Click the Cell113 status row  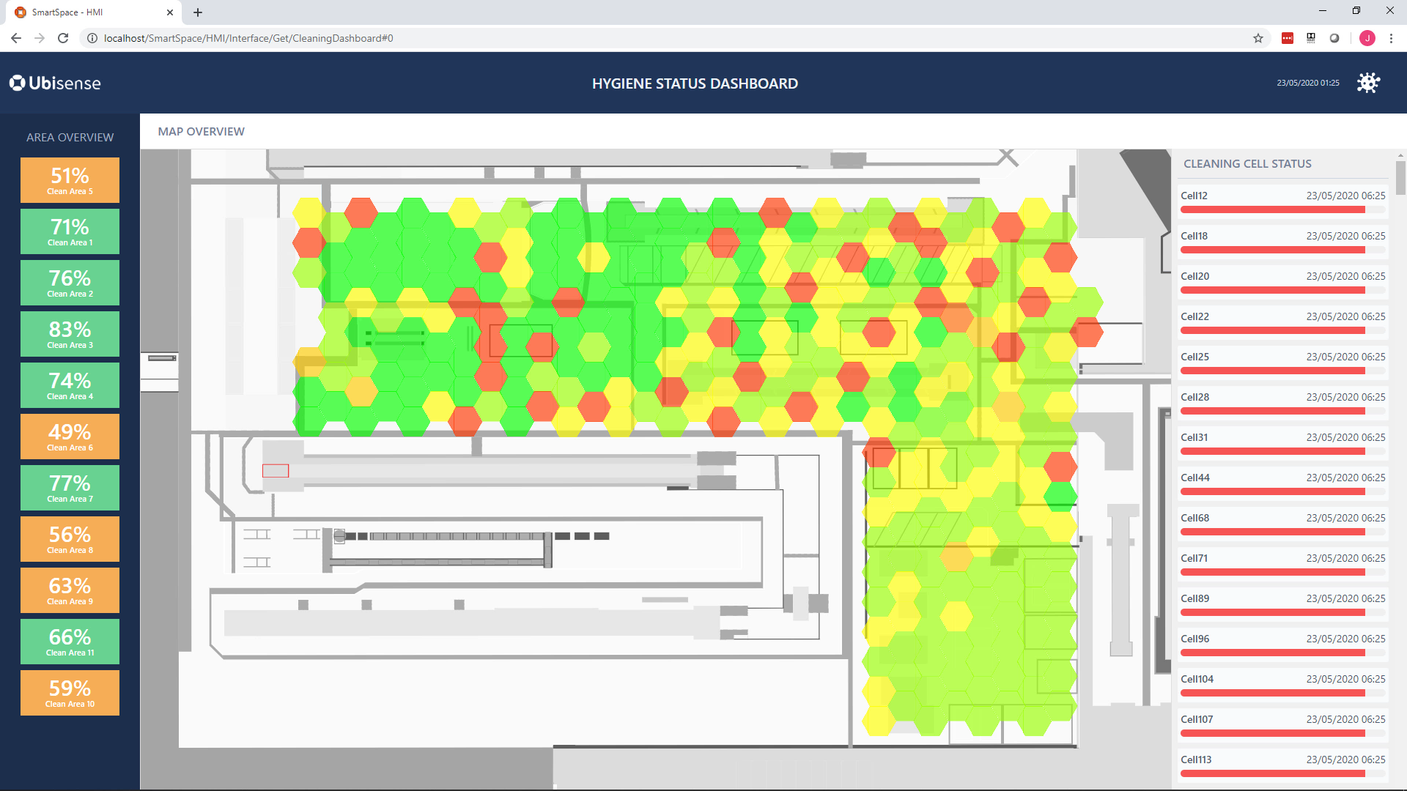[1283, 765]
